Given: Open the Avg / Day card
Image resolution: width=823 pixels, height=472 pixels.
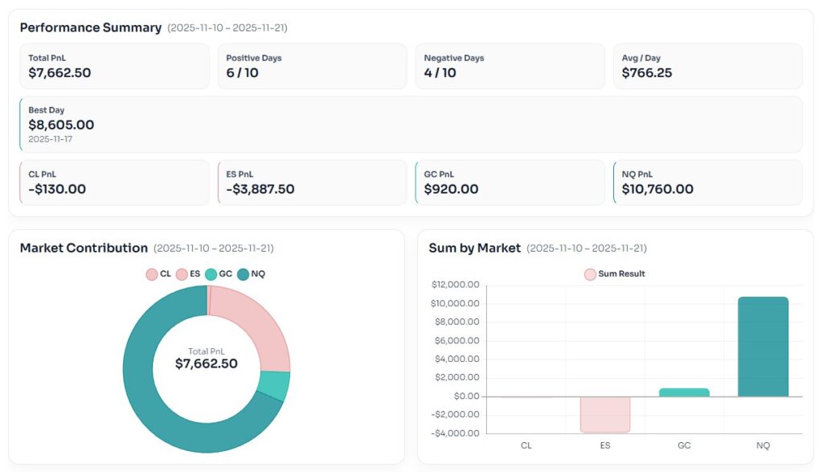Looking at the screenshot, I should pyautogui.click(x=707, y=66).
